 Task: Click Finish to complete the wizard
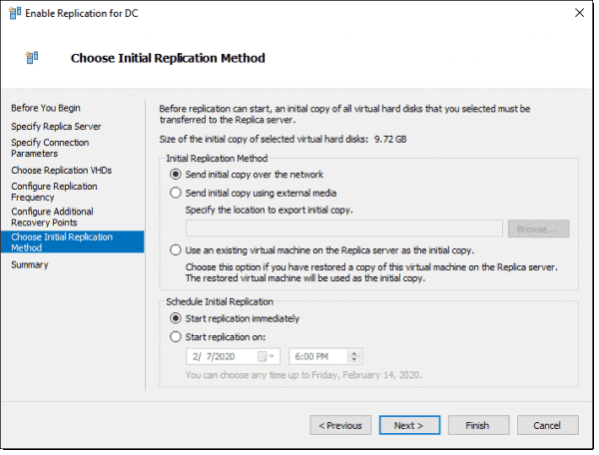click(x=478, y=425)
